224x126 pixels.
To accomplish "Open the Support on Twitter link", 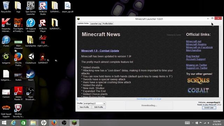I will coord(197,68).
